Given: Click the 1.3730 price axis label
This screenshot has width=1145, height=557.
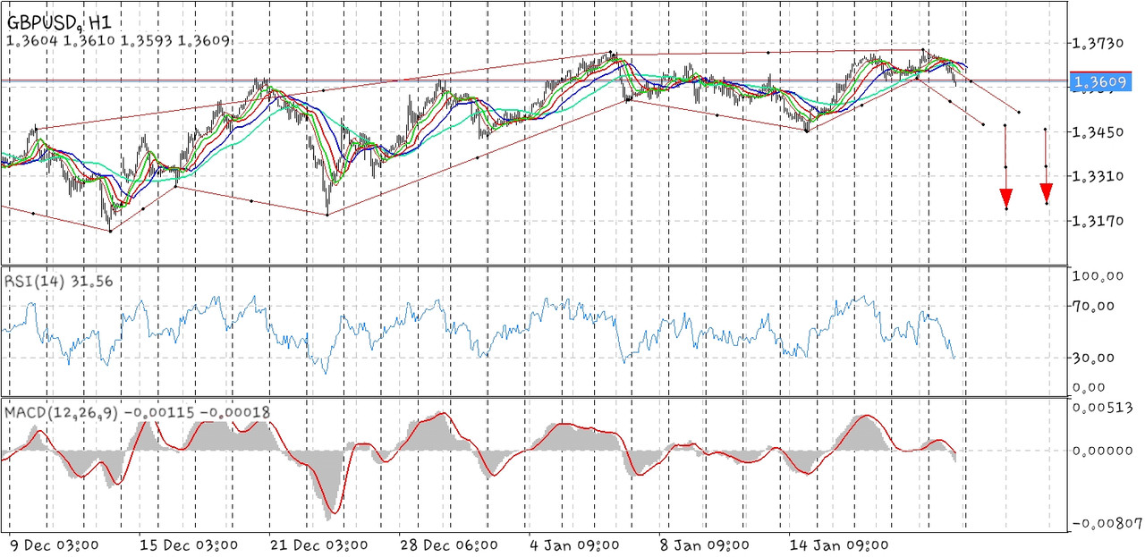Looking at the screenshot, I should pyautogui.click(x=1098, y=44).
